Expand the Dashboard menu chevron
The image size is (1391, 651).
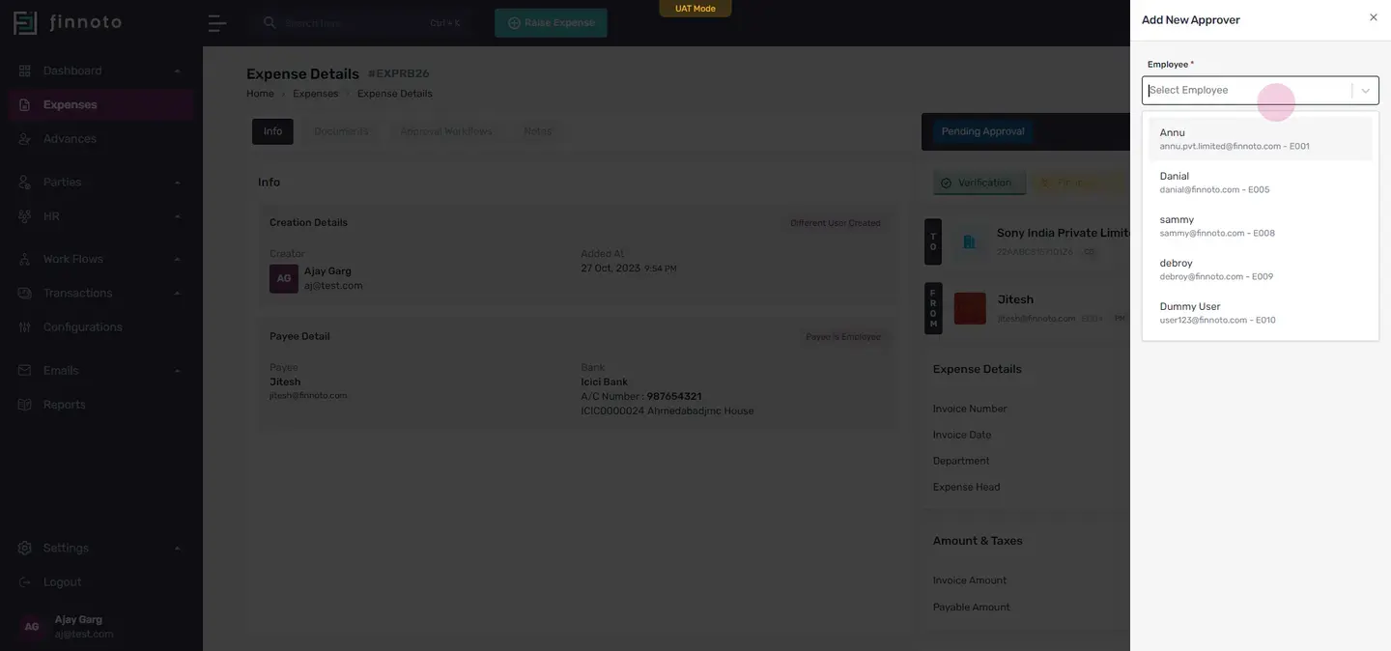177,71
